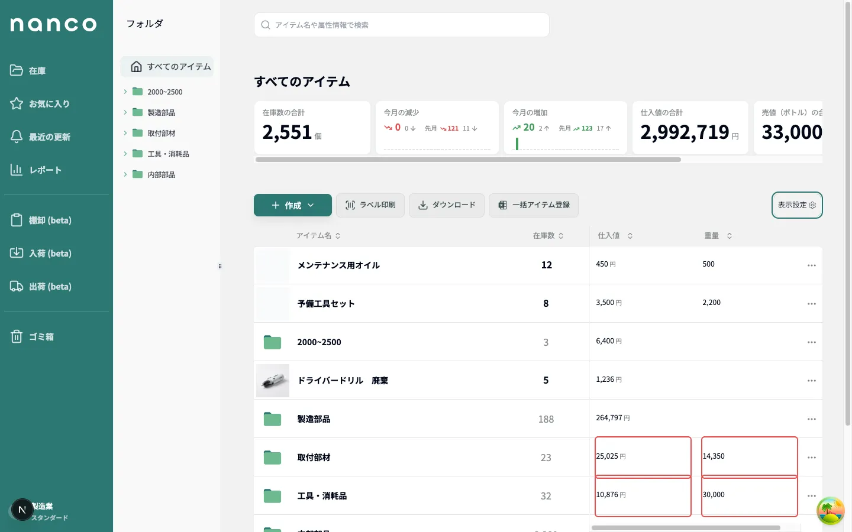
Task: Open 出荷 (beta) shipping page
Action: tap(40, 286)
